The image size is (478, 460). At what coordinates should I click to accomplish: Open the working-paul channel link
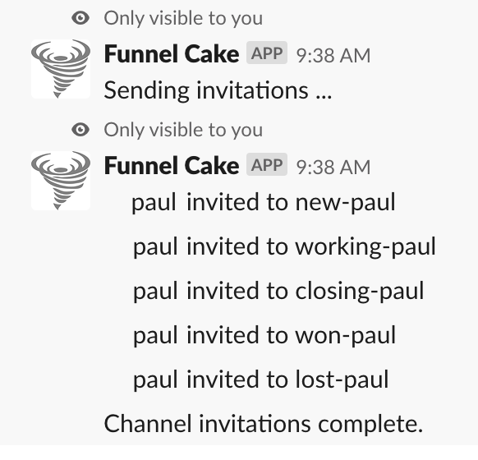click(365, 246)
